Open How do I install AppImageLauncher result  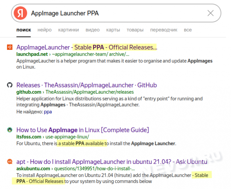(x=112, y=162)
